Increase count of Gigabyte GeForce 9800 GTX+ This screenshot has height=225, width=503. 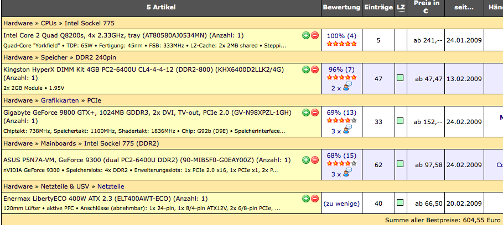(x=305, y=113)
